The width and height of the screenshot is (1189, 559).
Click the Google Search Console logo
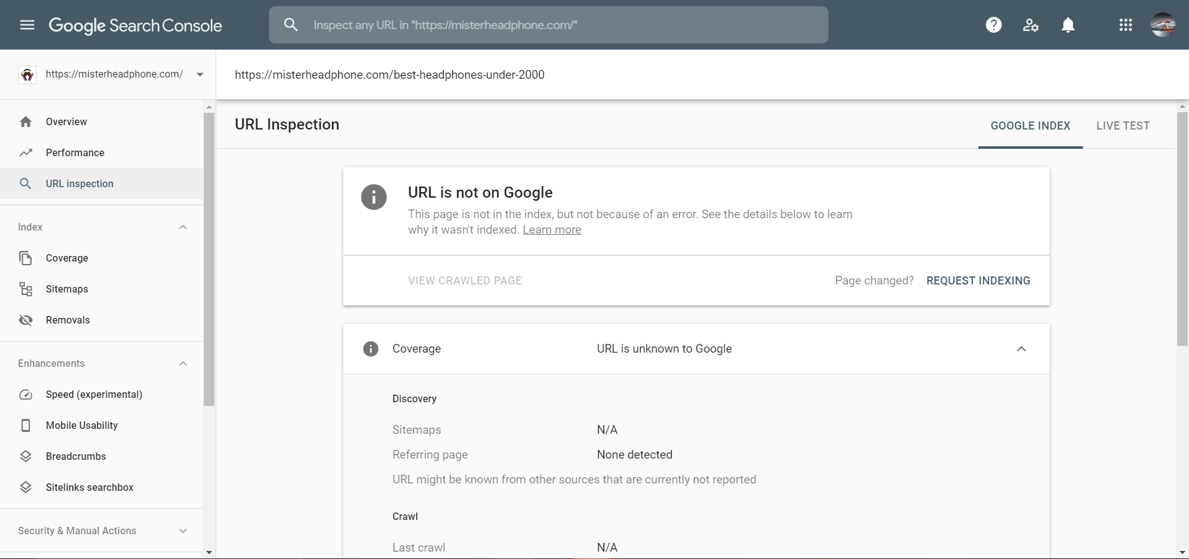coord(135,25)
